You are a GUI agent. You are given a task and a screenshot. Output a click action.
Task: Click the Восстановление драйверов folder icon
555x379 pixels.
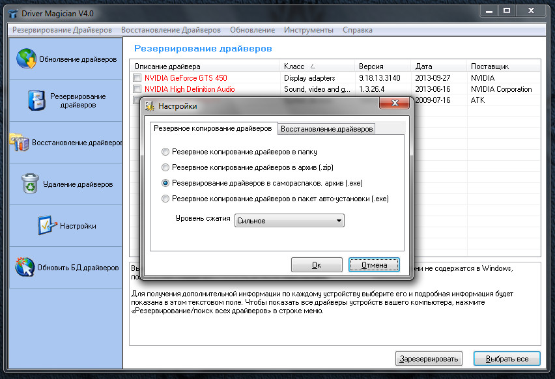coord(20,142)
